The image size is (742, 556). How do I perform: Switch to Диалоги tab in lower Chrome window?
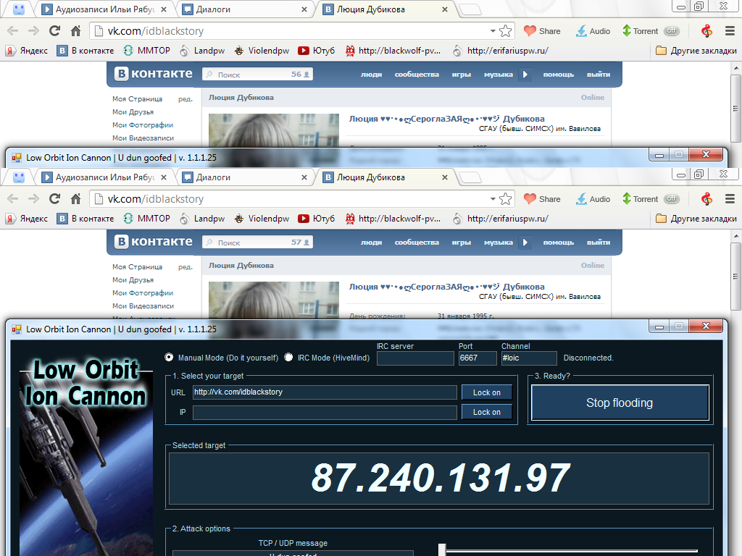245,177
